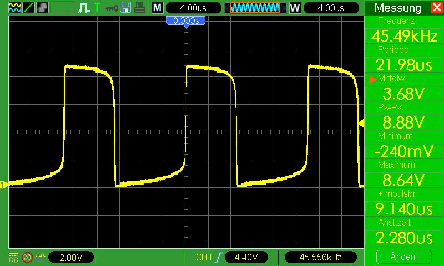Viewport: 444px width, 266px height.
Task: Click the trigger level arrow at right edge
Action: (361, 124)
